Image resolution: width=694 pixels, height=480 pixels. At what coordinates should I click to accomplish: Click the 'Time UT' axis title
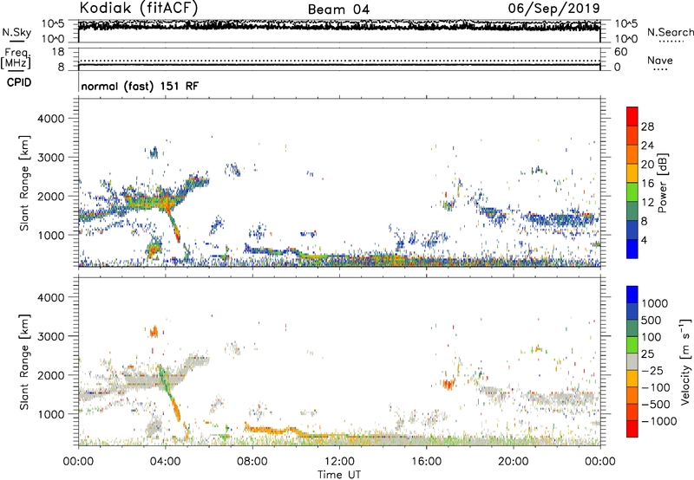(x=339, y=475)
